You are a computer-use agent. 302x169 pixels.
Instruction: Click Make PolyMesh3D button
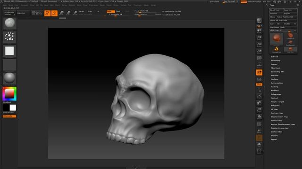(286, 17)
